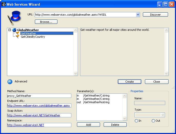The image size is (176, 134).
Task: Click the GlobalWeather globe icon
Action: (14, 30)
